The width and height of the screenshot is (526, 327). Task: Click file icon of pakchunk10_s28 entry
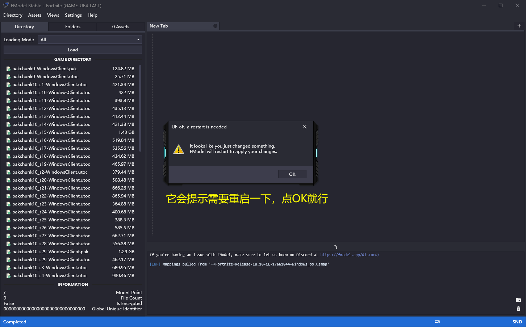coord(8,244)
